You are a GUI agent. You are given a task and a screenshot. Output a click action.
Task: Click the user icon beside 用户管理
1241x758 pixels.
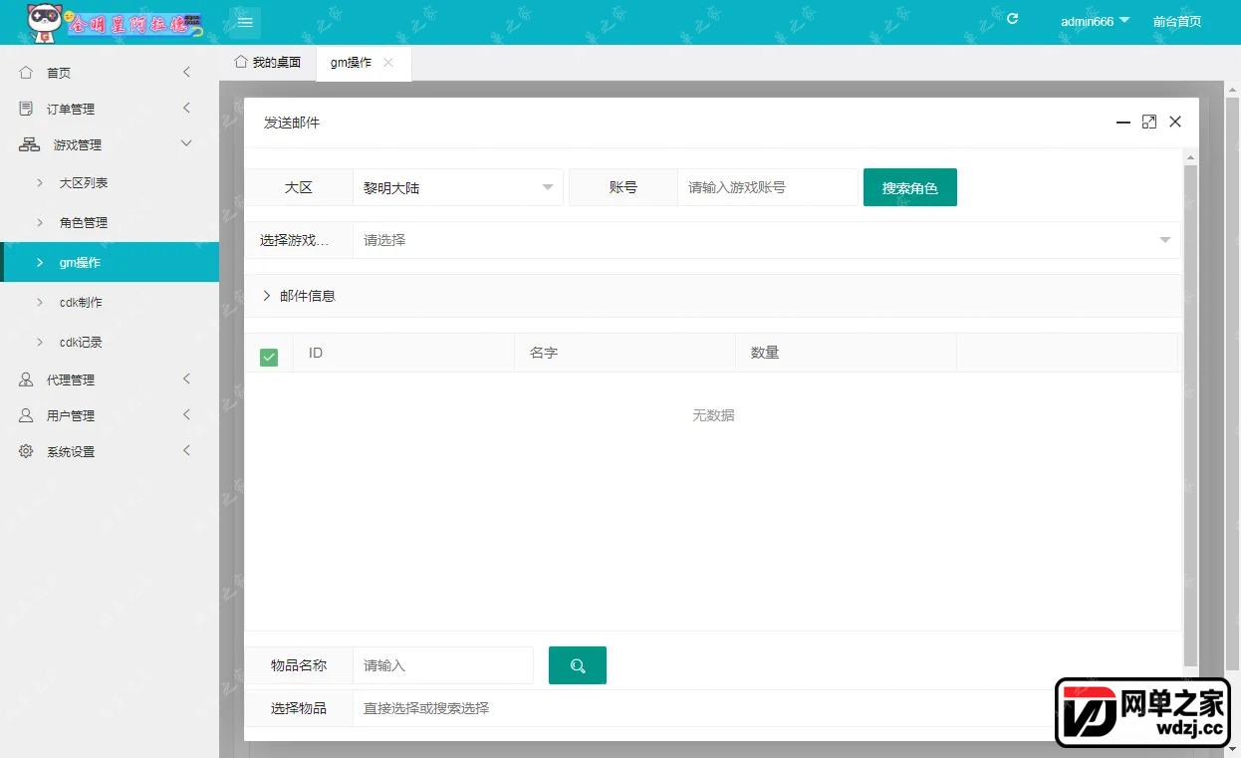26,415
